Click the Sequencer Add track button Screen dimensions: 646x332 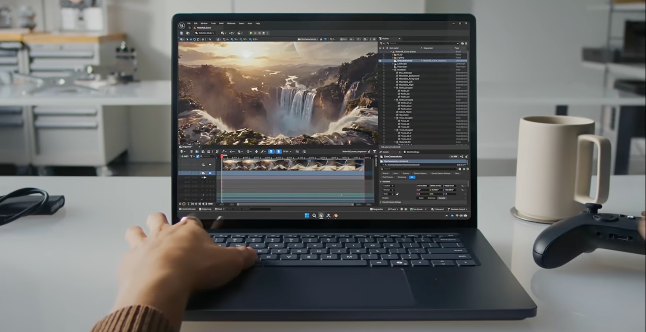click(184, 156)
